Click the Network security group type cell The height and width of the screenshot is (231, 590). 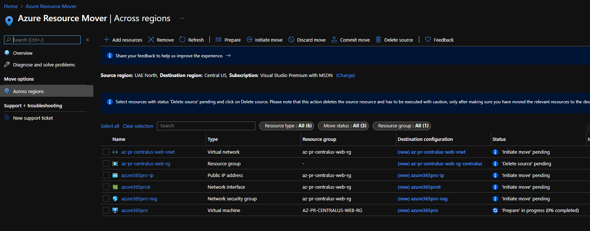(x=232, y=199)
